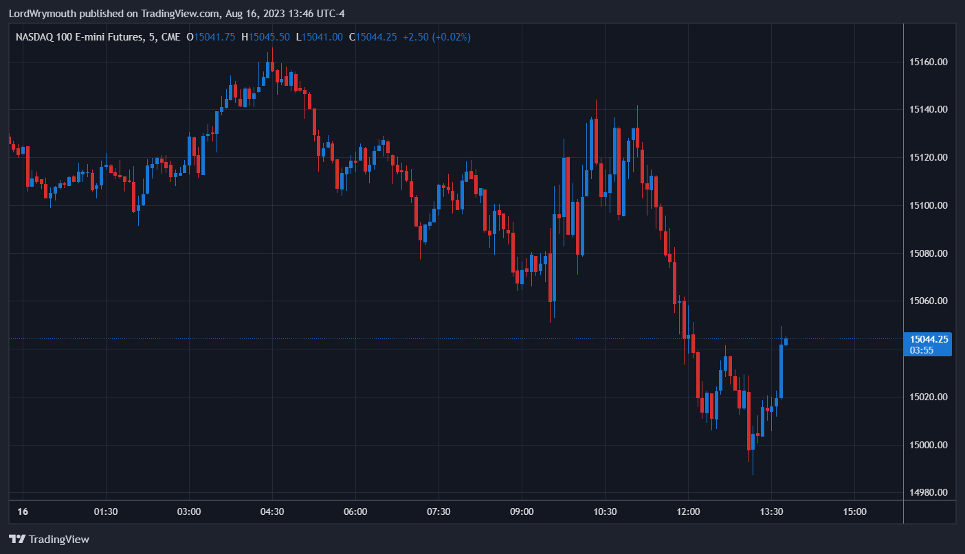965x554 pixels.
Task: Click the +2.50 (+0.02%) change value
Action: (436, 37)
